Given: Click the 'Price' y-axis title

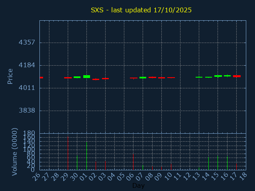Looking at the screenshot, I should 10,76.
